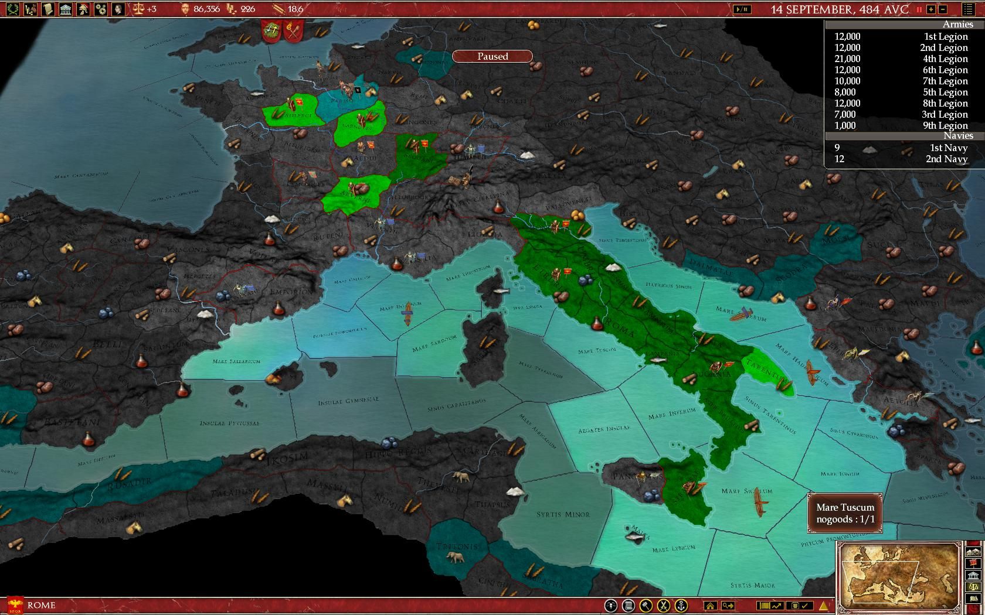985x615 pixels.
Task: Open the laurel wreath overview screen
Action: (x=12, y=9)
